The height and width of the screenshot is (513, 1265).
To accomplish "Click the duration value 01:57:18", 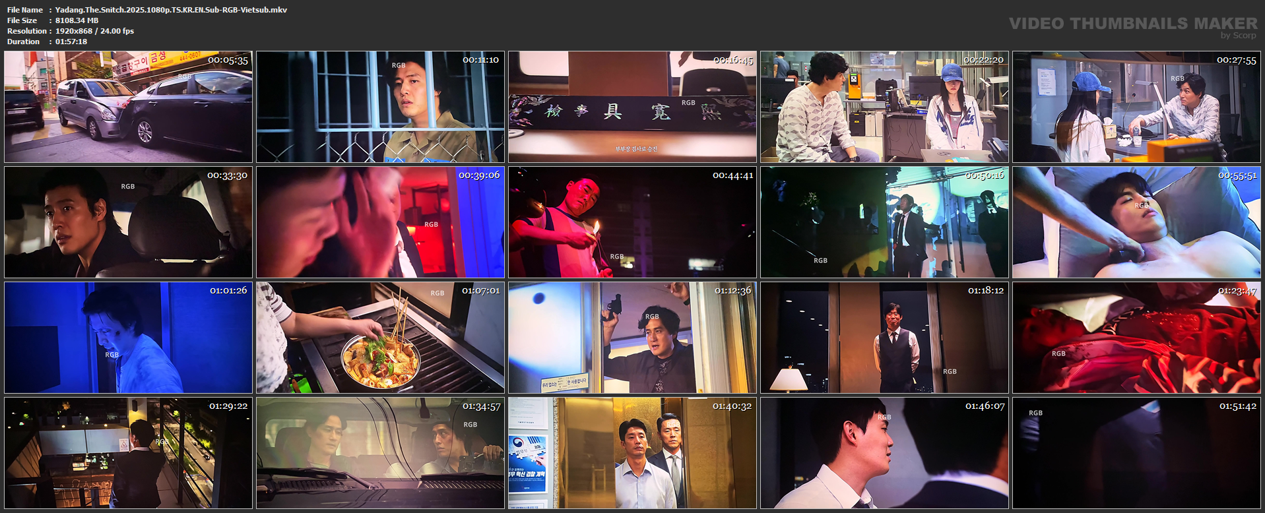I will [71, 42].
